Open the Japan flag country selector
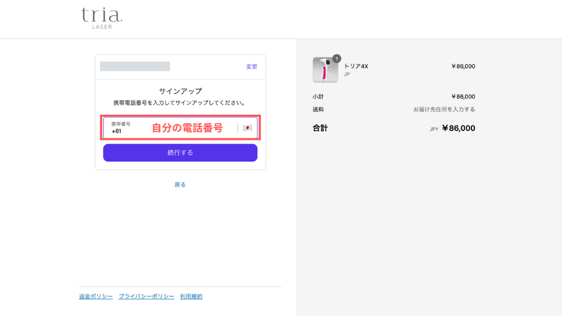The image size is (562, 316). (247, 128)
